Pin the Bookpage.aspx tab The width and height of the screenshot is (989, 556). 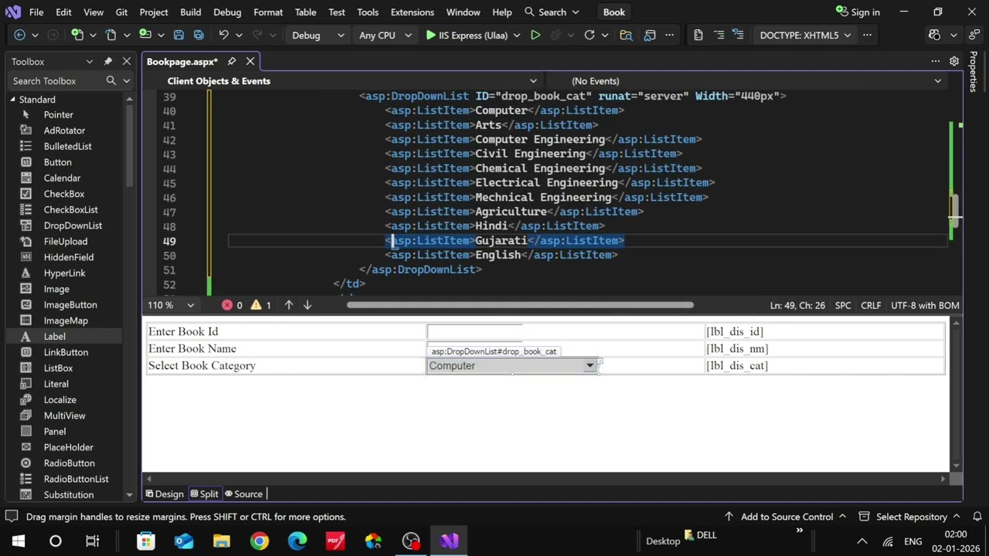(x=231, y=61)
